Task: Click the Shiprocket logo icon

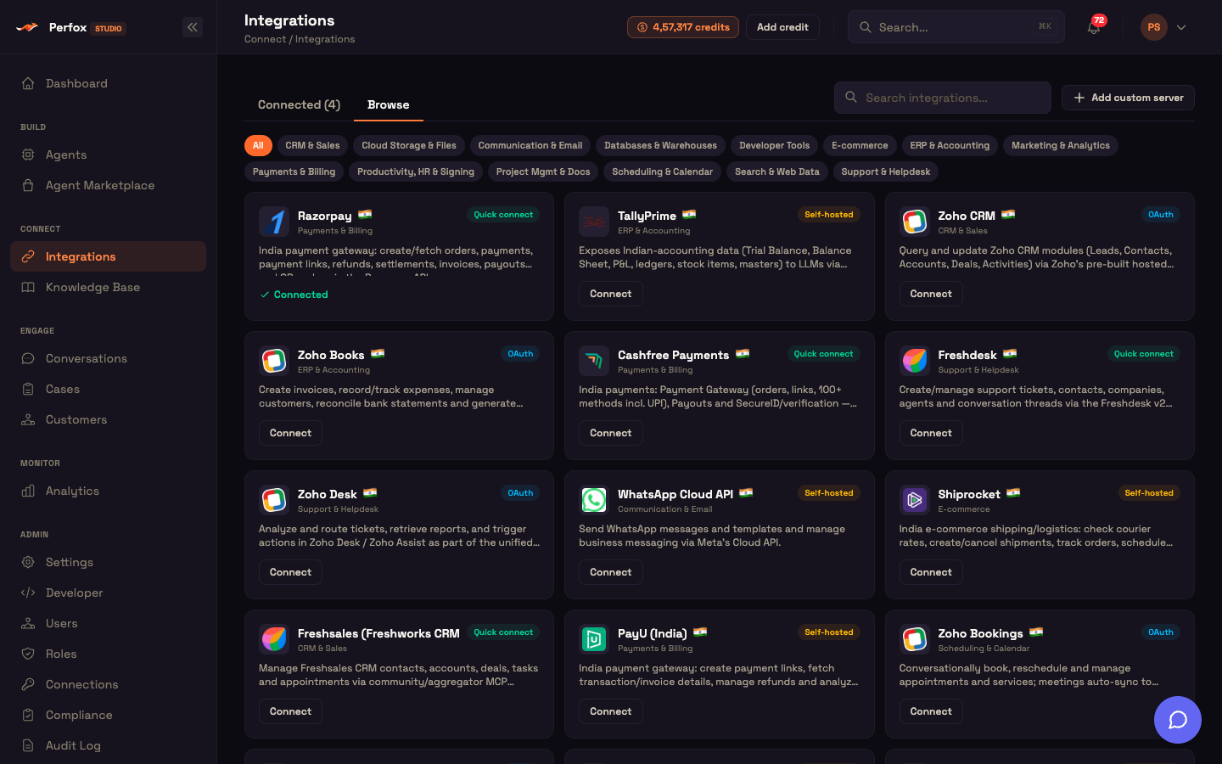Action: pyautogui.click(x=914, y=500)
